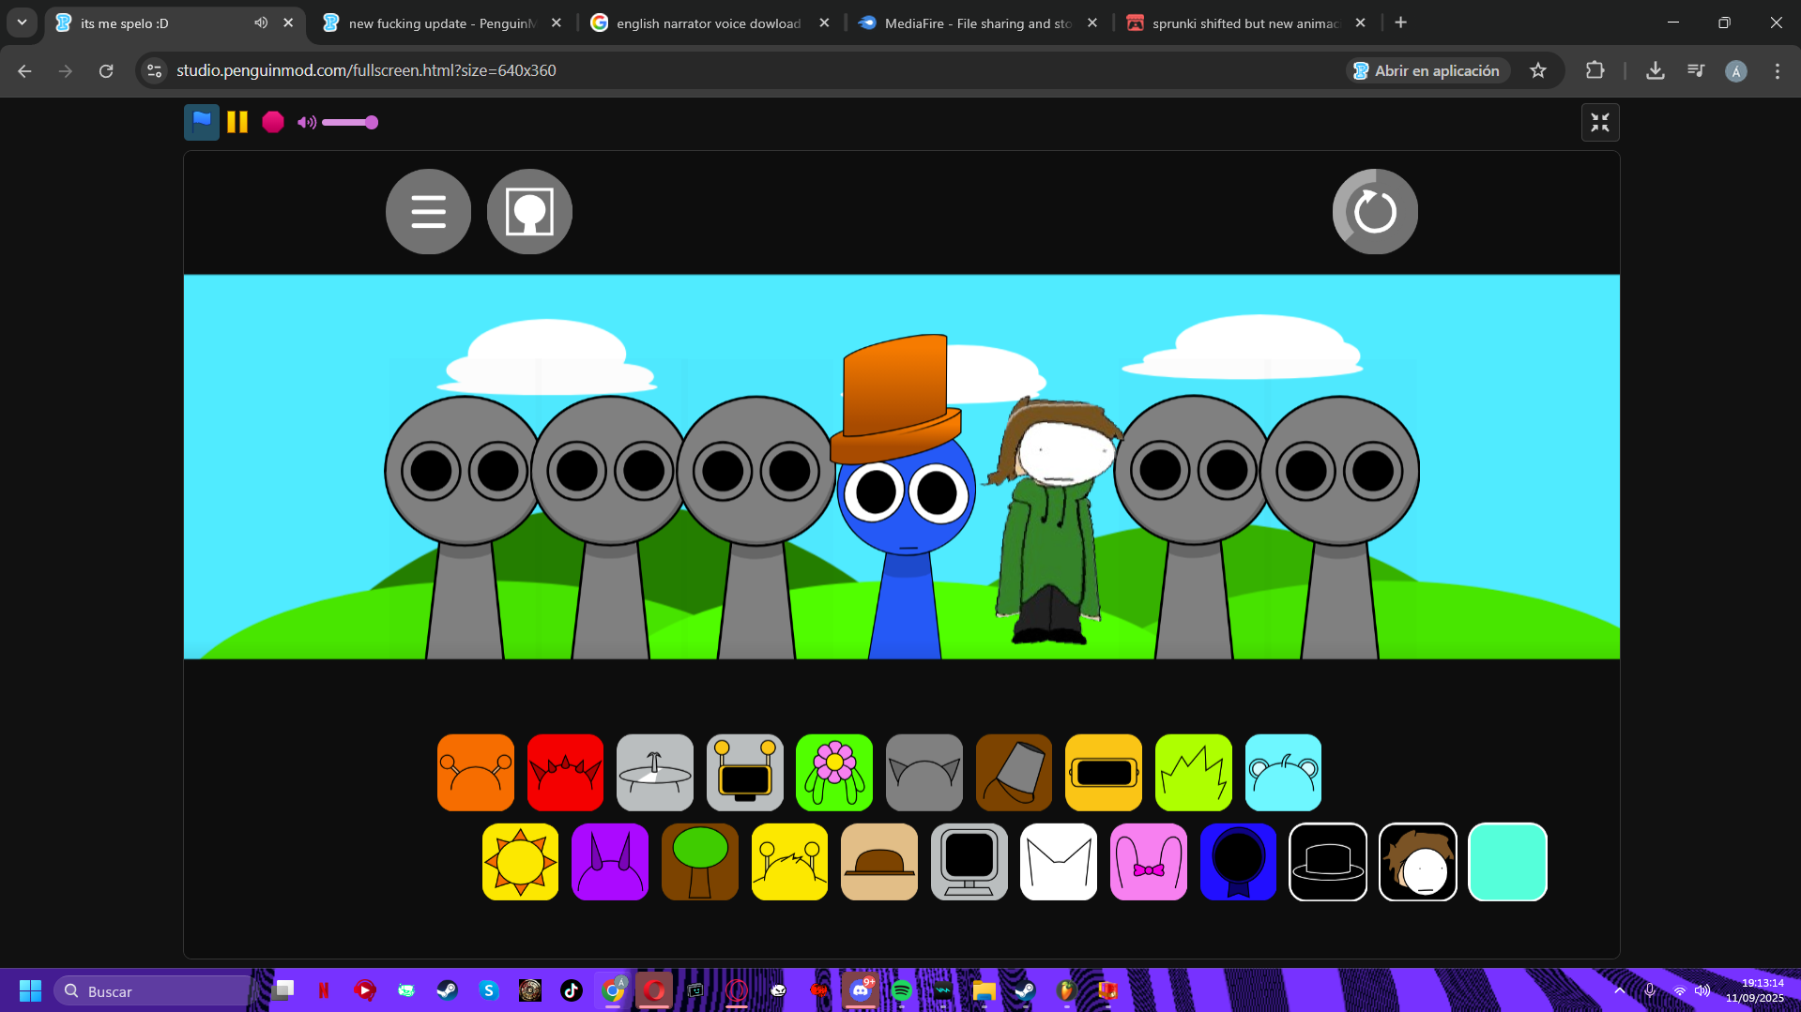Select the blank mint-colored character tile

point(1507,862)
